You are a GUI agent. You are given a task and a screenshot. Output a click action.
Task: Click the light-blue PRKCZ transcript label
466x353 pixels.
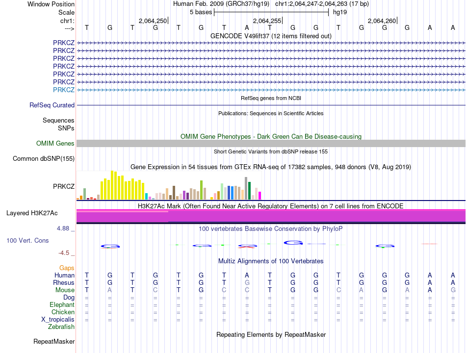pyautogui.click(x=64, y=90)
